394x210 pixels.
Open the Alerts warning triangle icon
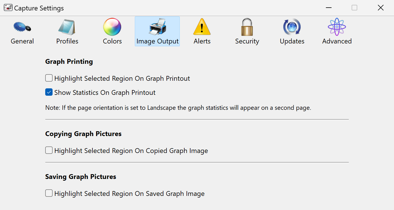tap(202, 27)
